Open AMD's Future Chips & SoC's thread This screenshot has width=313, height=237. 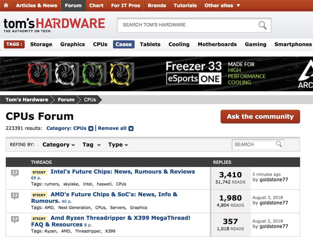point(104,198)
